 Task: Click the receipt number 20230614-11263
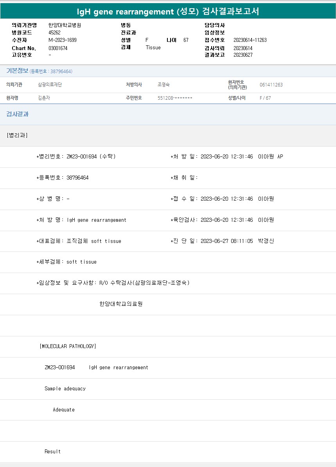[x=250, y=40]
